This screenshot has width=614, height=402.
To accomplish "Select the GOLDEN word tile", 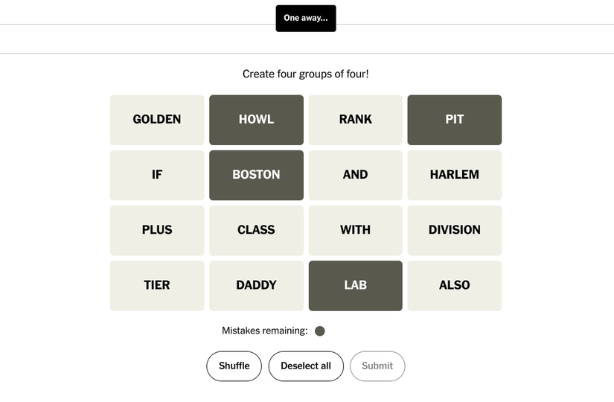I will [157, 120].
